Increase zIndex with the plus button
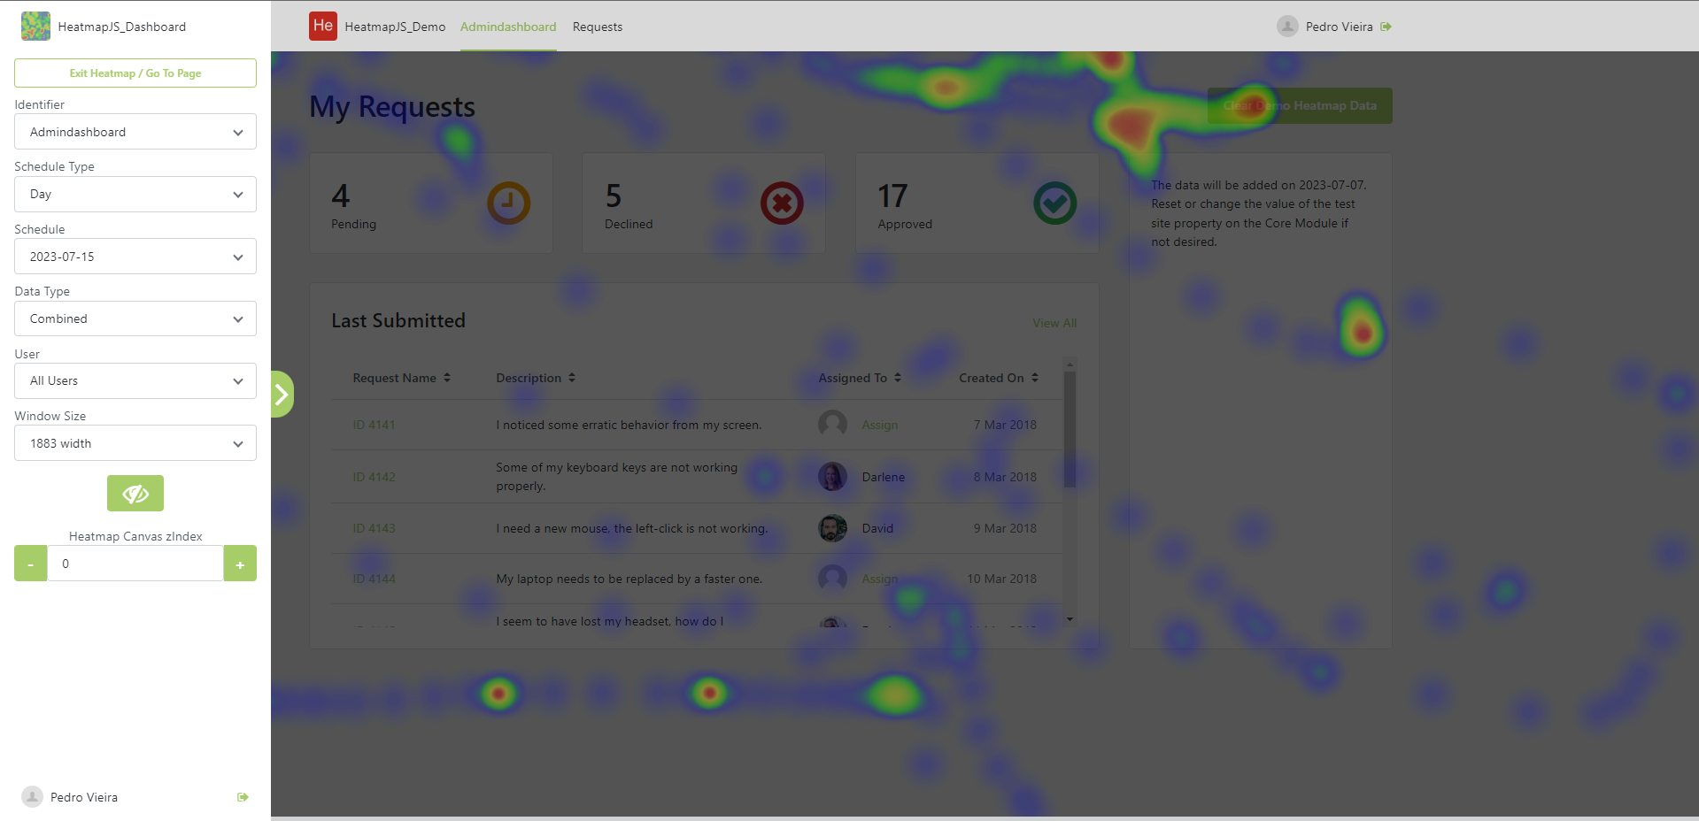Image resolution: width=1699 pixels, height=821 pixels. (x=240, y=564)
